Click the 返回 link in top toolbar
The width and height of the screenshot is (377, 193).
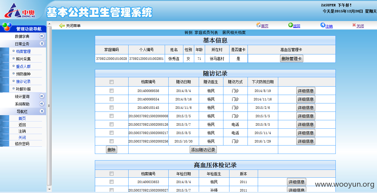tap(297, 26)
